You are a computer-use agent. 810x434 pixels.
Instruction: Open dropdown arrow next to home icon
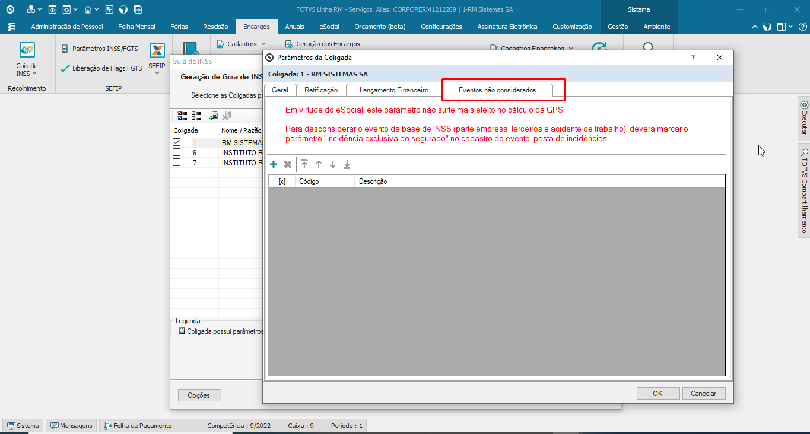[97, 9]
